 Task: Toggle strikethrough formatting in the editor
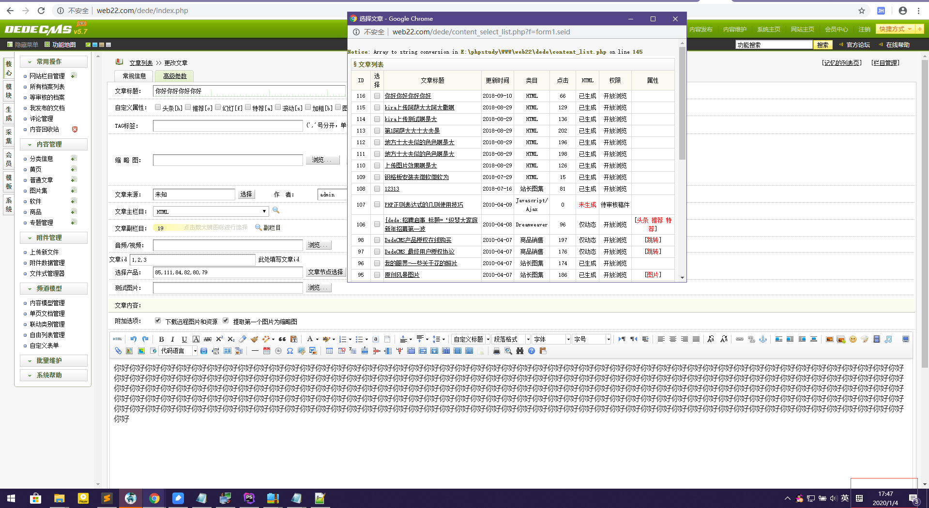tap(208, 339)
